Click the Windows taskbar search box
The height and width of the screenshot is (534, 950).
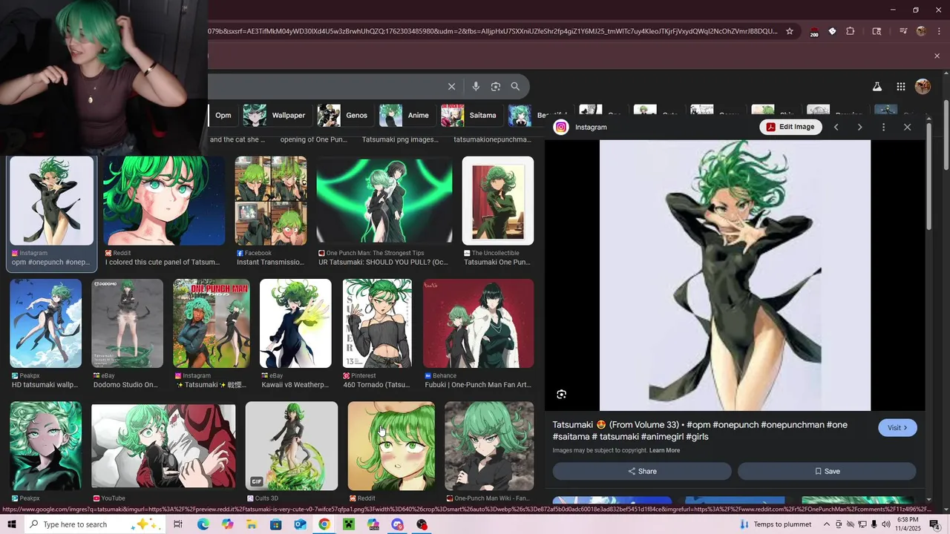coord(96,524)
